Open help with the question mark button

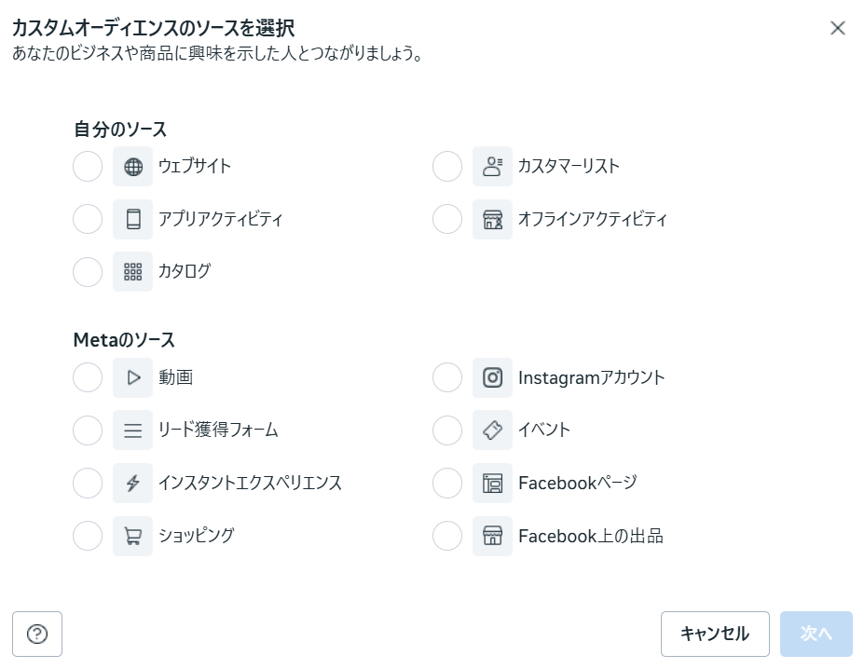pyautogui.click(x=37, y=635)
